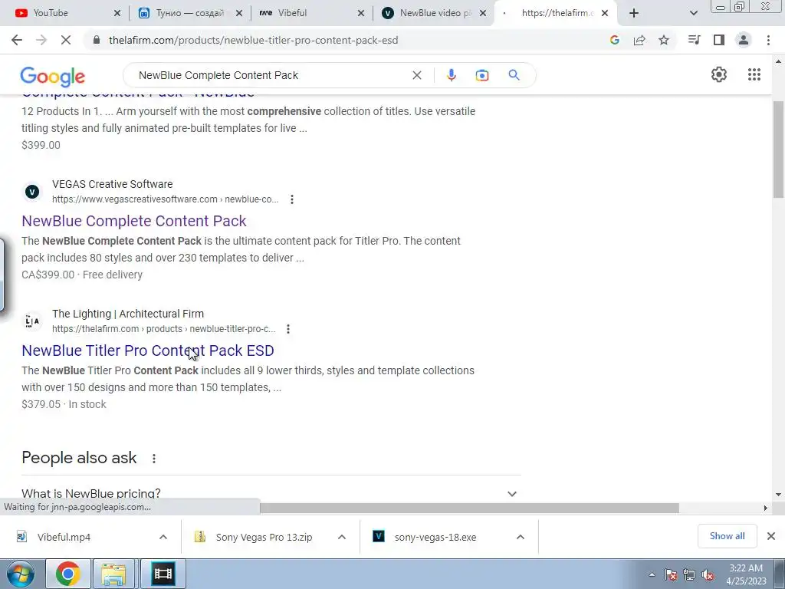The height and width of the screenshot is (589, 785).
Task: Open the downloaded Sony Vegas Pro 13.zip
Action: pyautogui.click(x=264, y=537)
